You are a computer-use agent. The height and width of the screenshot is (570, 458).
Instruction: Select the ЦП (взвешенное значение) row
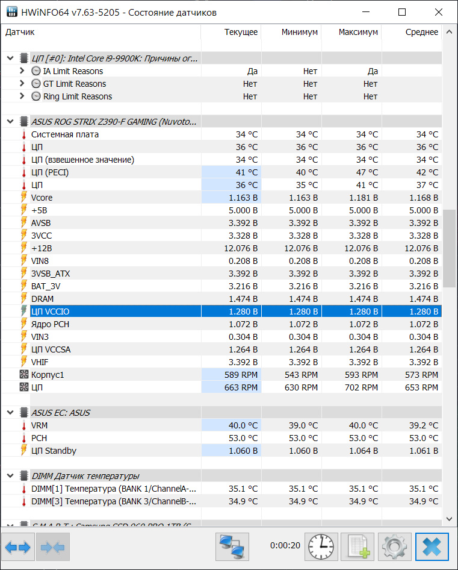pos(221,160)
